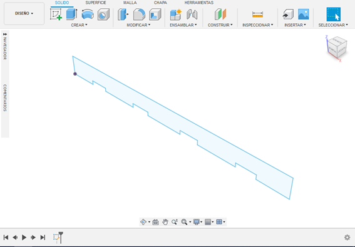Viewport: 355px width, 247px height.
Task: Expand the CREAR menu
Action: pos(79,25)
